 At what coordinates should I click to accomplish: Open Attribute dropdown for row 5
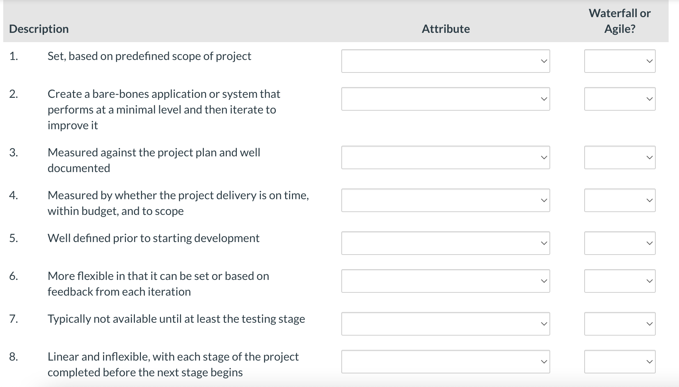click(445, 243)
